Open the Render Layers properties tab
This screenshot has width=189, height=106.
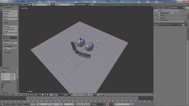coord(162,25)
